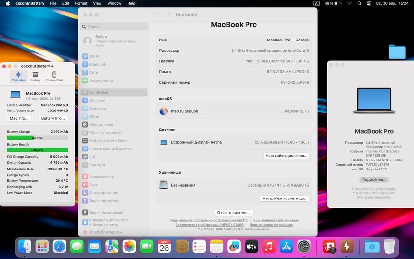Viewport: 414px width, 259px height.
Task: Open Spotlight search icon in menu bar
Action: [359, 3]
